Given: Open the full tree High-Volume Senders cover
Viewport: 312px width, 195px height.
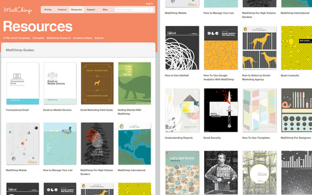Looking at the screenshot, I should (x=97, y=144).
